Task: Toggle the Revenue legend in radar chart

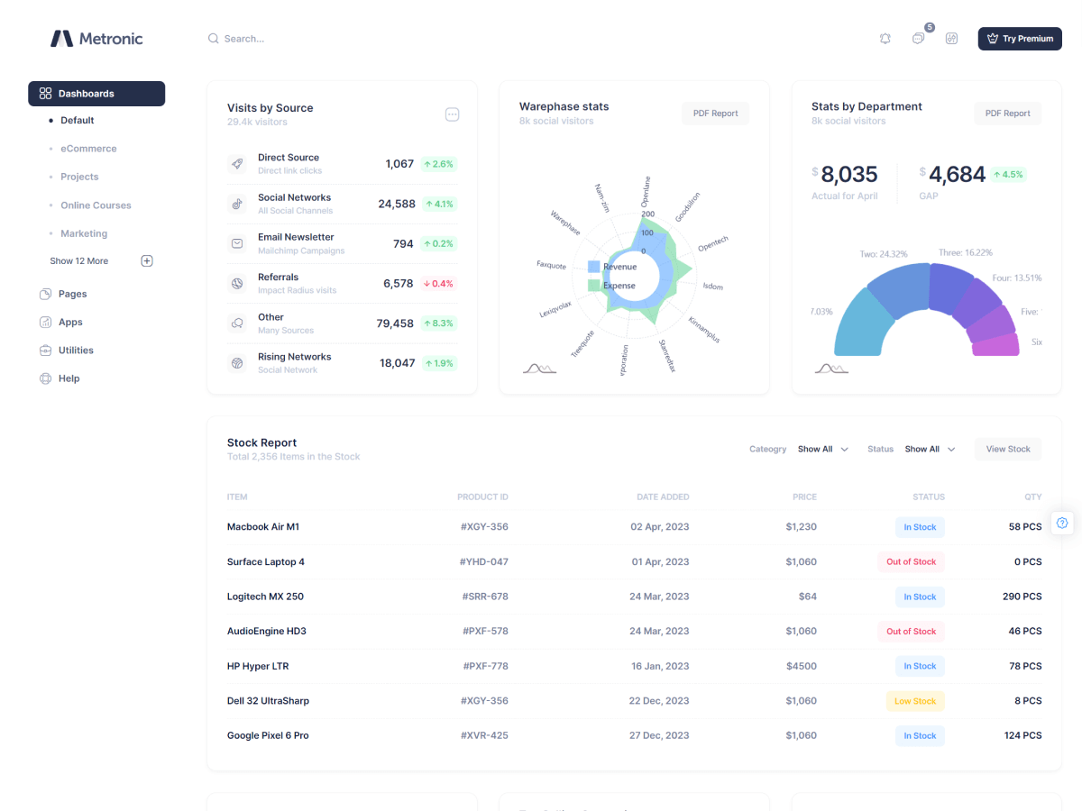Action: click(612, 267)
